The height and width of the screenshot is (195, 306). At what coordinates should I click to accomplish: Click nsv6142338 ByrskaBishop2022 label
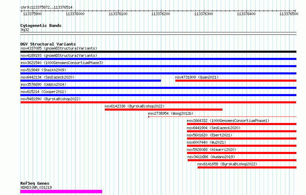(x=134, y=106)
